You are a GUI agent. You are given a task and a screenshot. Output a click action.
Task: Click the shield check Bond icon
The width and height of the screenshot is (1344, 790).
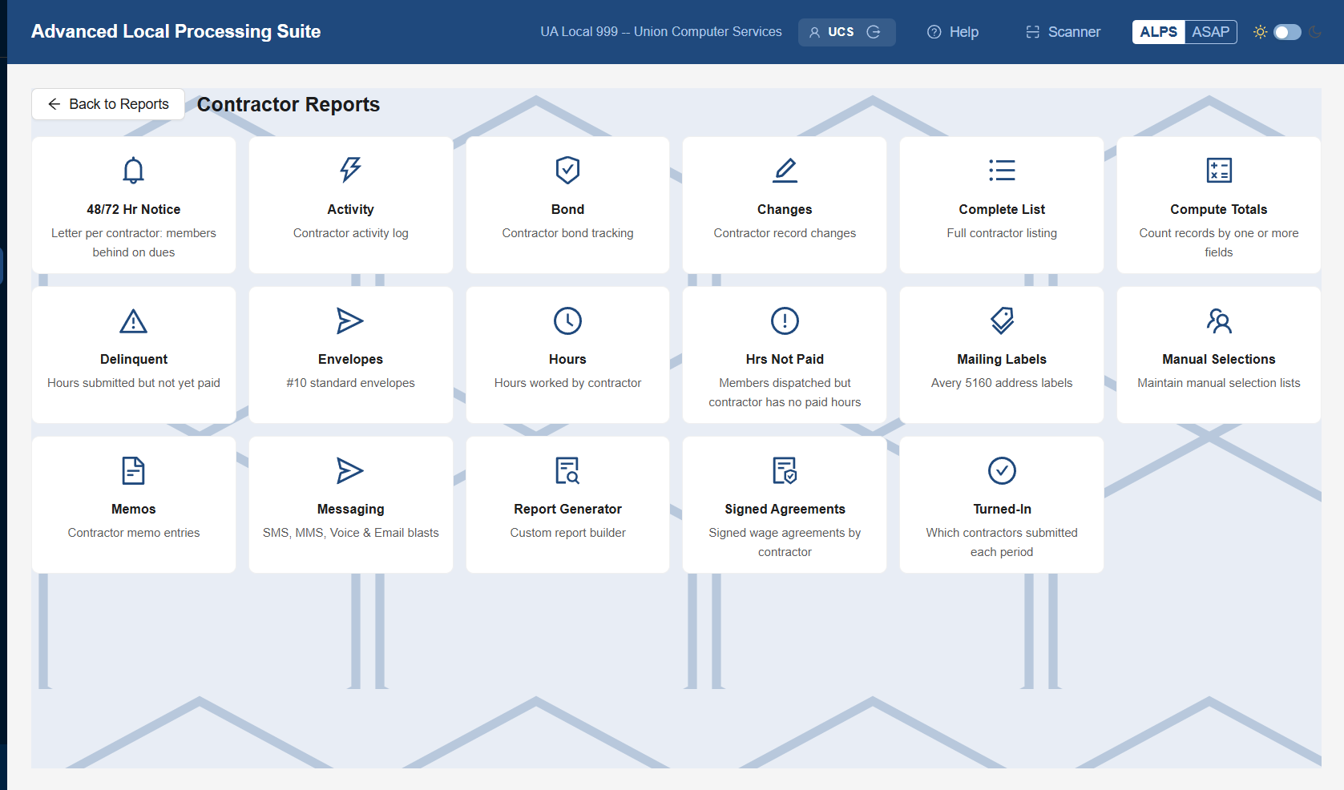(x=567, y=170)
